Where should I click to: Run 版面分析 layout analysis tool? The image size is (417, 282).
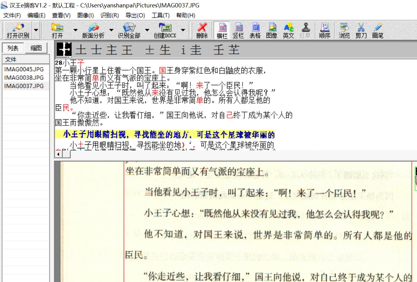pyautogui.click(x=93, y=30)
